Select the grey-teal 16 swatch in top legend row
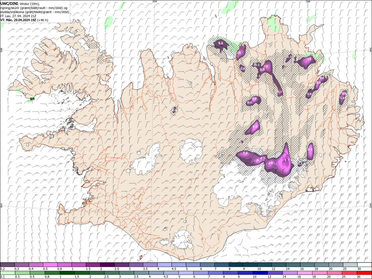Image resolution: width=372 pixels, height=279 pixels. (307, 265)
